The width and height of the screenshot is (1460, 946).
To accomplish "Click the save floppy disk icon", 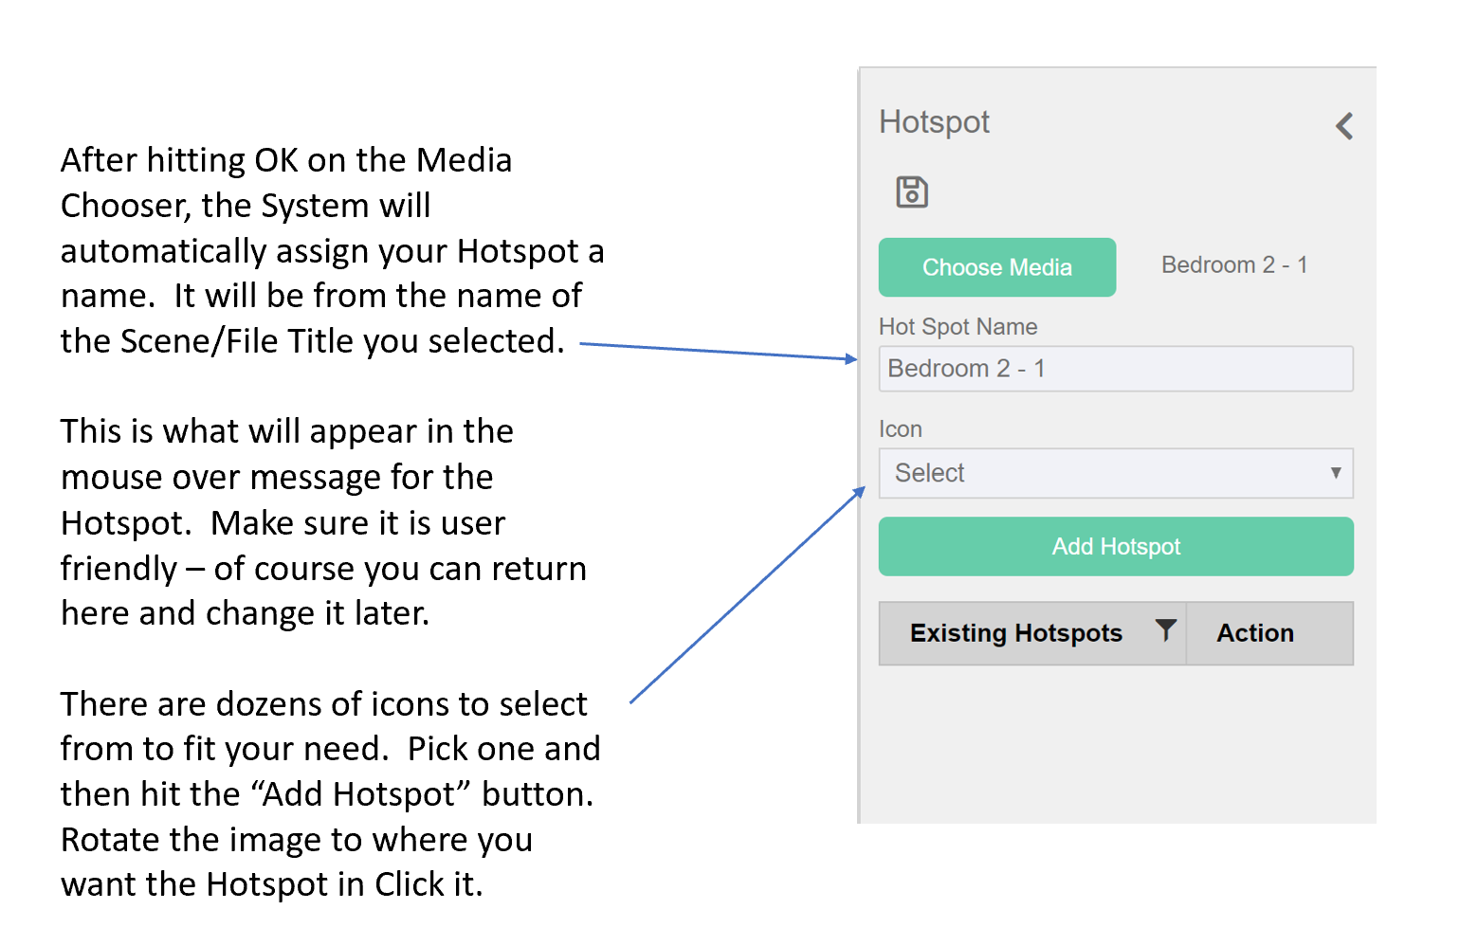I will coord(912,192).
